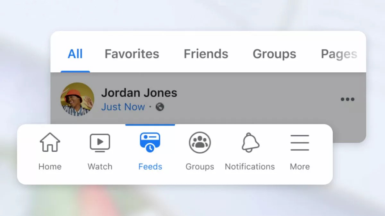The height and width of the screenshot is (216, 385).
Task: Open the Pages feed tab
Action: pyautogui.click(x=339, y=54)
